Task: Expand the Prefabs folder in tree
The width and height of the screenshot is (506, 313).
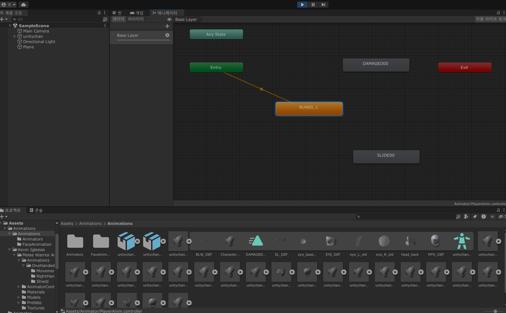Action: (x=19, y=303)
